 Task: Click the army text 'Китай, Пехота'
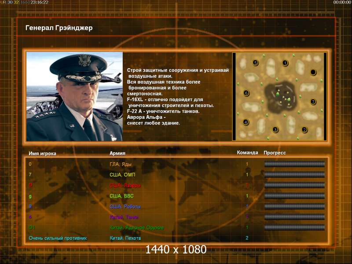pyautogui.click(x=125, y=238)
